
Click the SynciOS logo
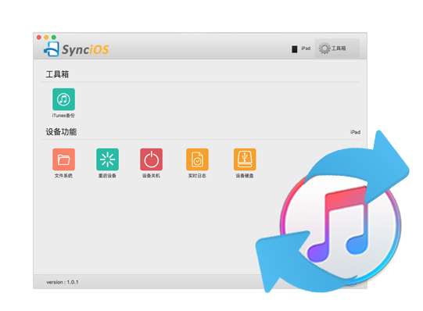[x=77, y=49]
